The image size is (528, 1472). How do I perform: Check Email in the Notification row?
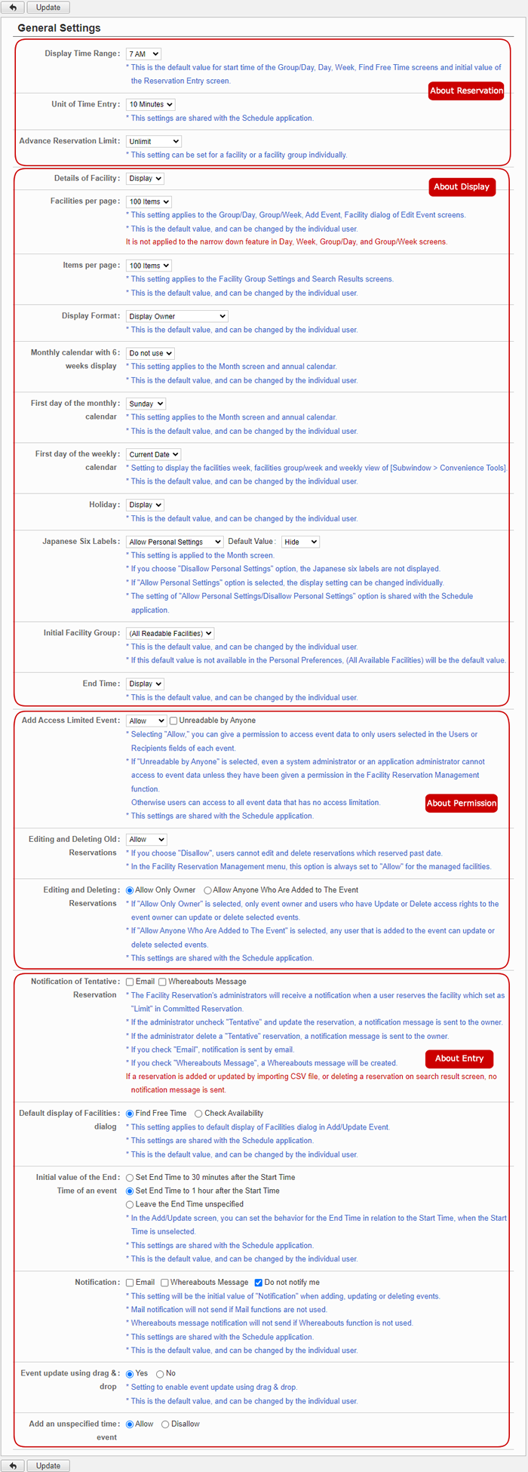130,1283
